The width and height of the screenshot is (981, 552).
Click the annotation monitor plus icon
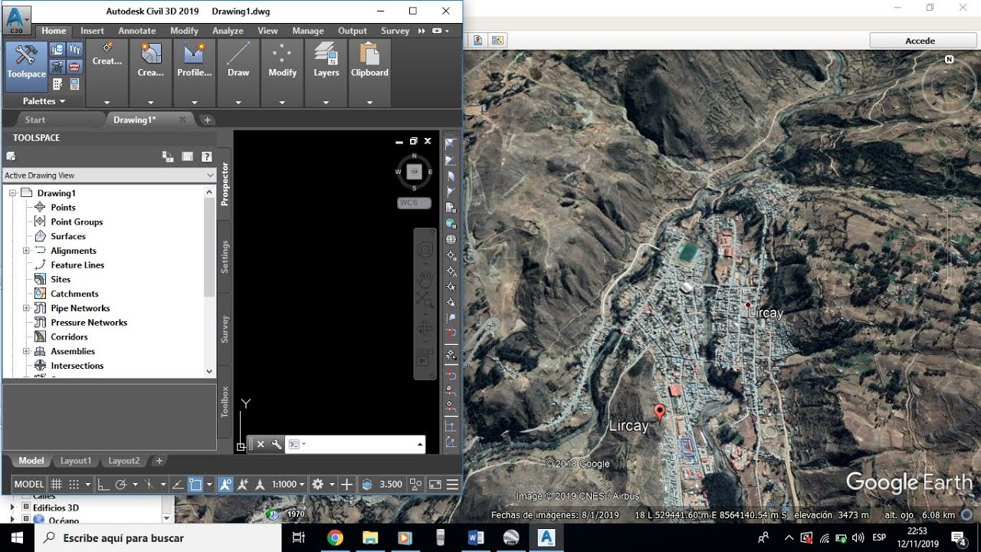346,485
